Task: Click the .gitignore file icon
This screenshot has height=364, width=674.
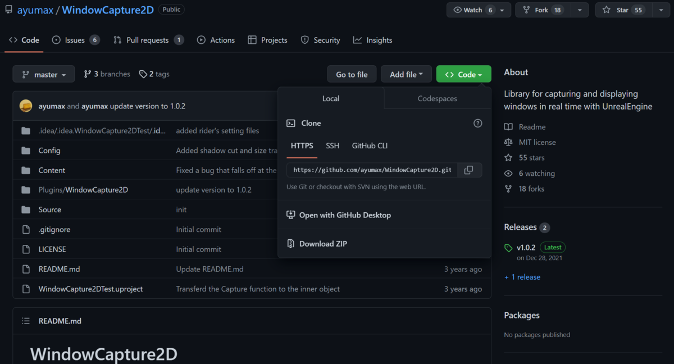Action: 25,229
